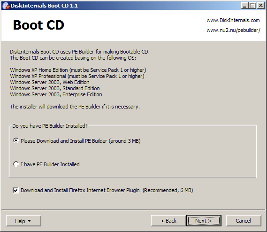
Task: Click the PE Builder around 3 MB label text
Action: (x=81, y=141)
